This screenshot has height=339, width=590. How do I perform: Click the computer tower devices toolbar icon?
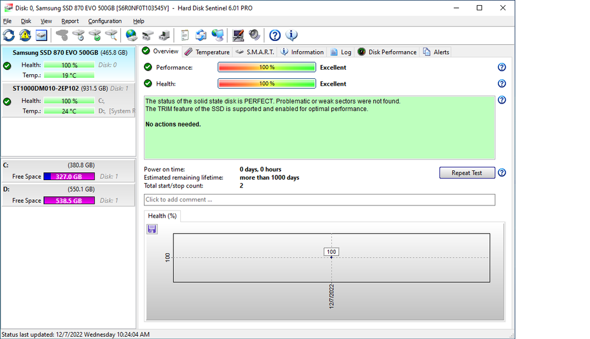(x=164, y=35)
